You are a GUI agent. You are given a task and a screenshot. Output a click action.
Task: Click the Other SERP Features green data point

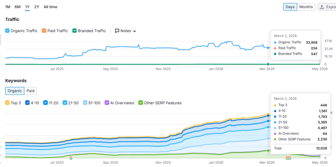tap(268, 151)
